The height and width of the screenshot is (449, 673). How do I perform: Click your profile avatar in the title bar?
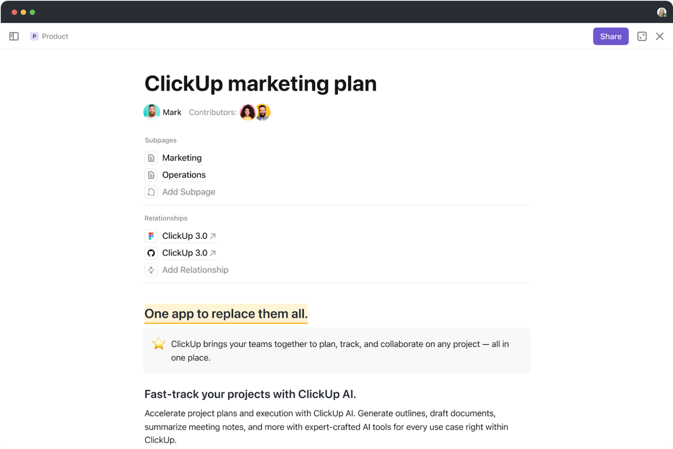[662, 12]
